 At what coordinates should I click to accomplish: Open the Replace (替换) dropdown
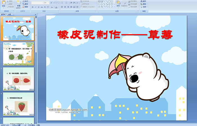(x=144, y=4)
